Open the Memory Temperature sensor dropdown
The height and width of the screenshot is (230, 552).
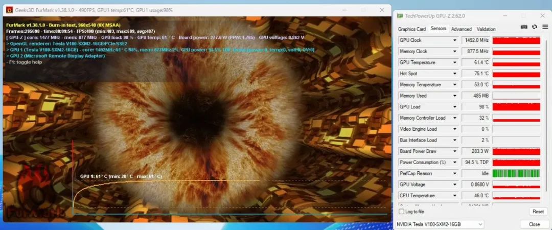(x=455, y=84)
